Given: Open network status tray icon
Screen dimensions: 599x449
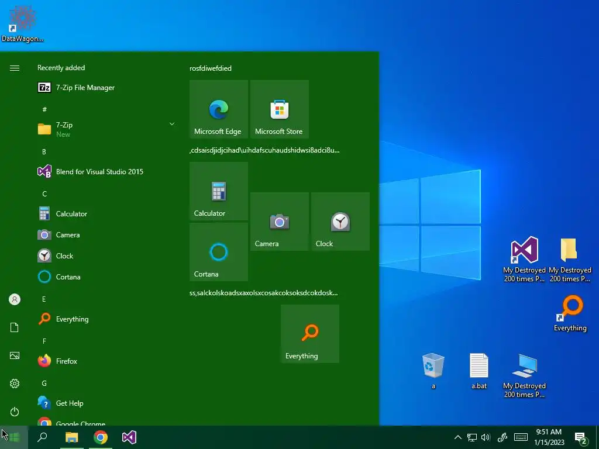Looking at the screenshot, I should tap(472, 437).
